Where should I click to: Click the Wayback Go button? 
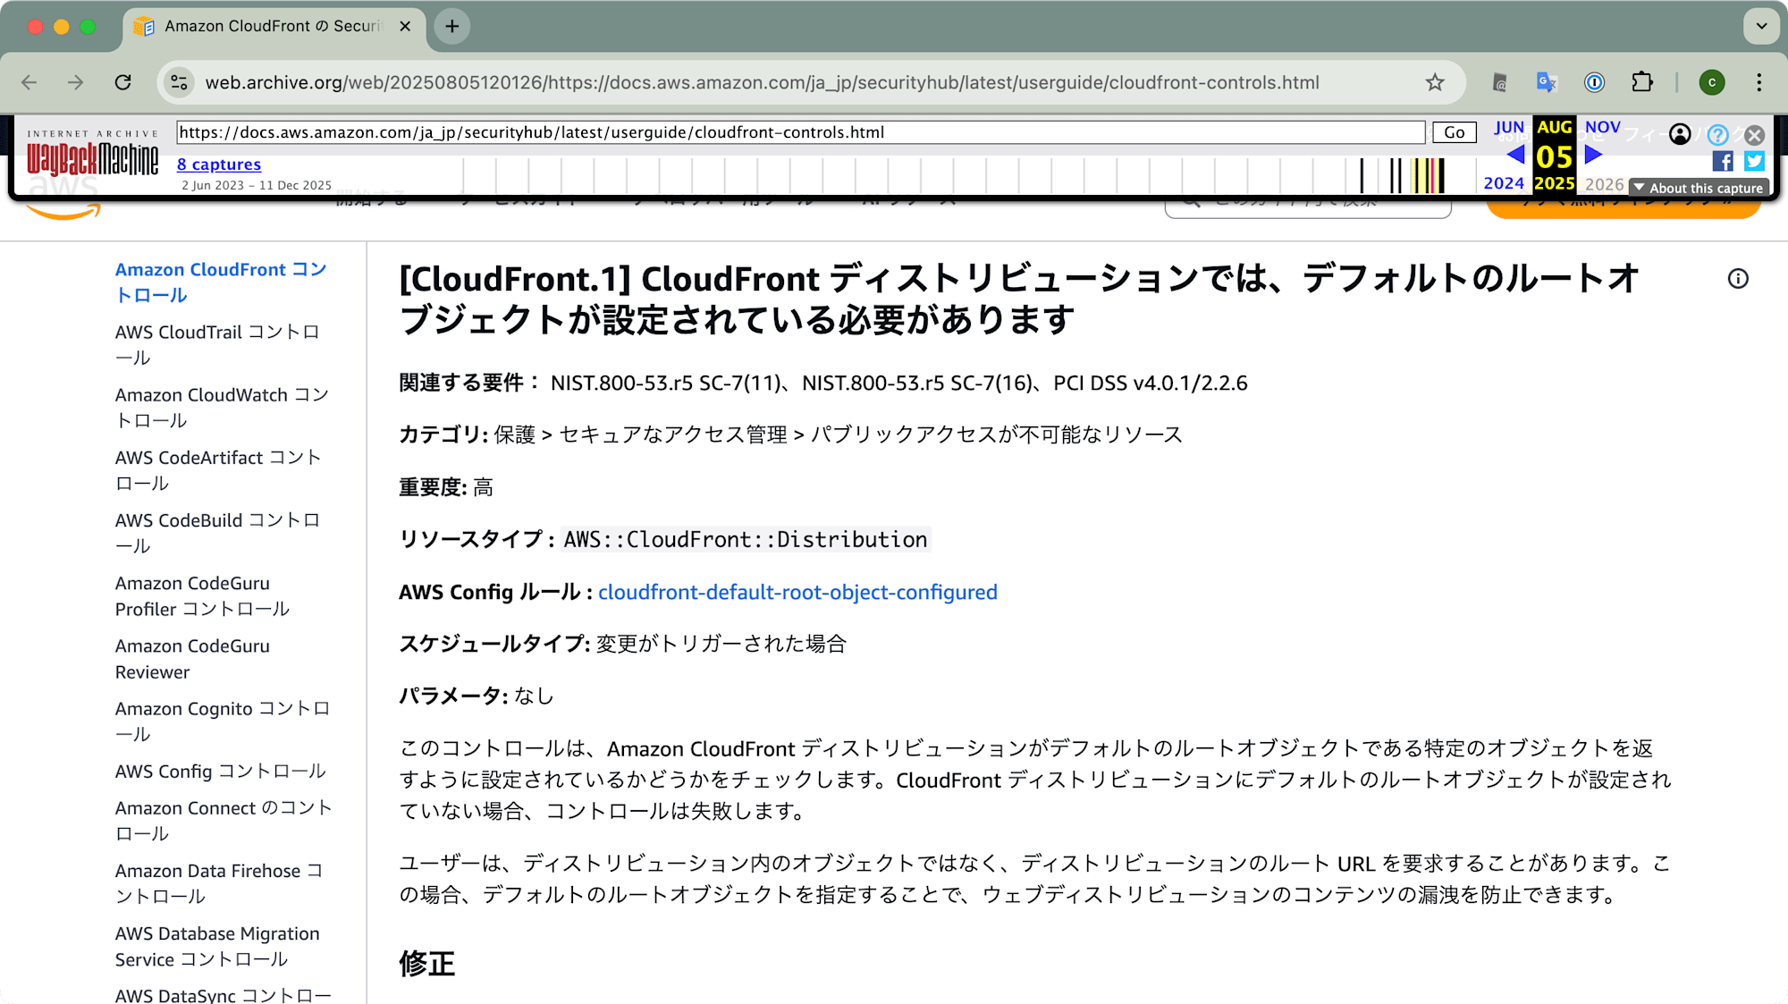tap(1455, 132)
